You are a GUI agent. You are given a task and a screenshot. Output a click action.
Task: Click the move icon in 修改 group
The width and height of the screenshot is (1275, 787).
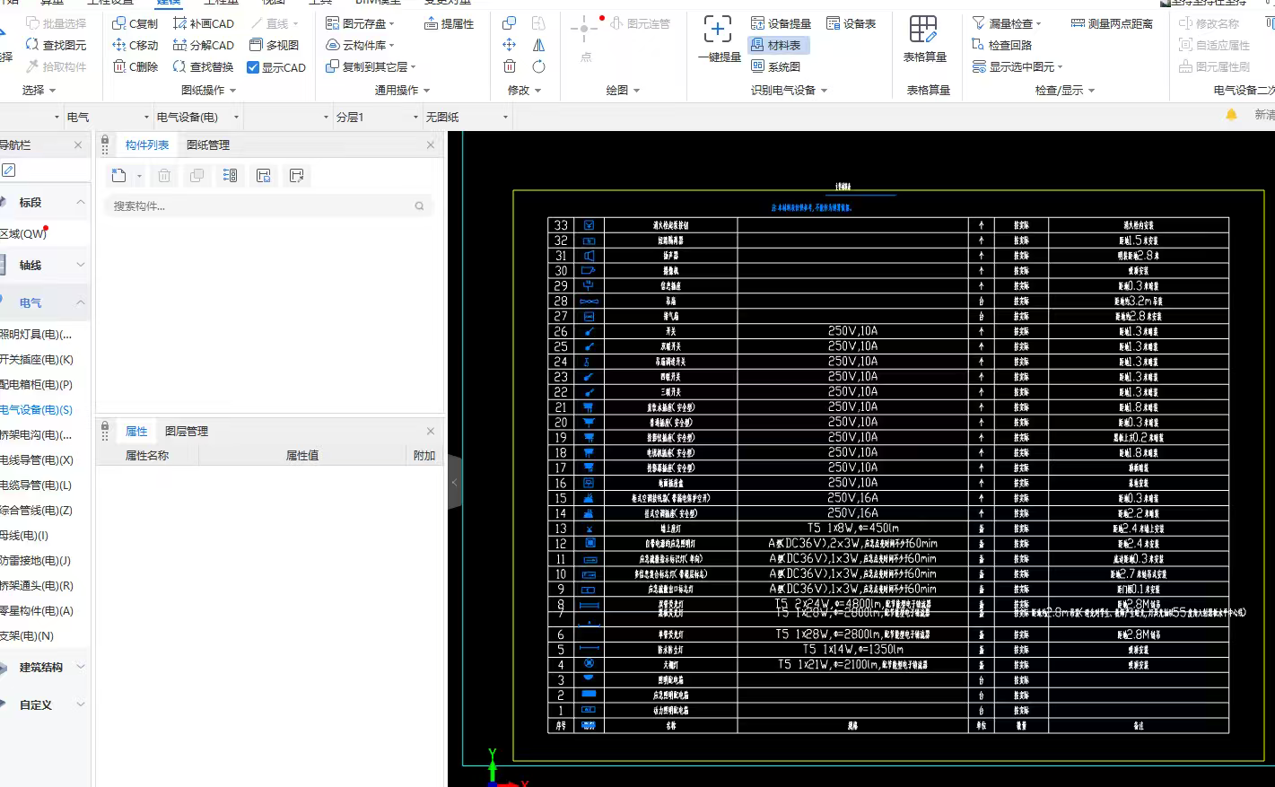[x=510, y=45]
